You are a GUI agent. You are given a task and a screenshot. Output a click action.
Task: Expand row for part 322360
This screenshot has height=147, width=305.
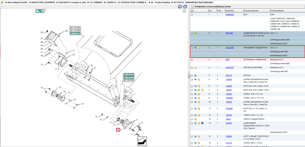[x=192, y=123]
